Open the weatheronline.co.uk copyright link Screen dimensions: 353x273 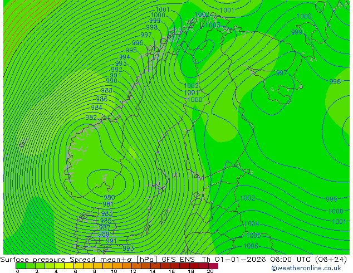click(306, 268)
